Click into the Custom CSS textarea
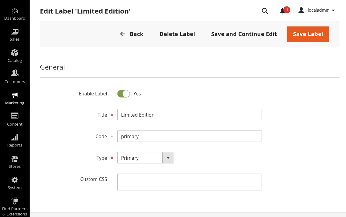 tap(189, 182)
